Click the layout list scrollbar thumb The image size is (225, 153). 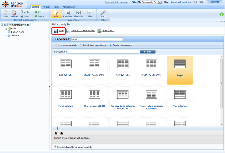[222, 83]
